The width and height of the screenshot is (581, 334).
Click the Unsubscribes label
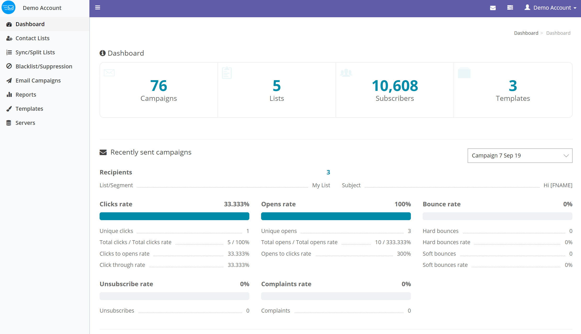[117, 311]
